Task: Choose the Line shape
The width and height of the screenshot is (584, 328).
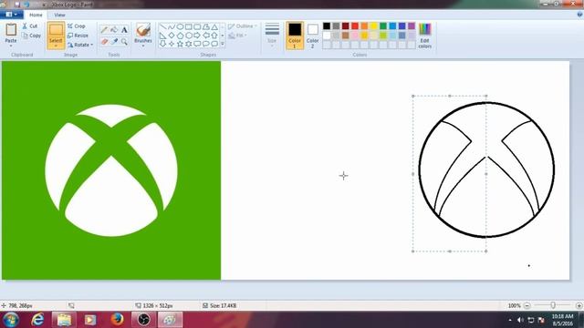Action: (x=162, y=26)
